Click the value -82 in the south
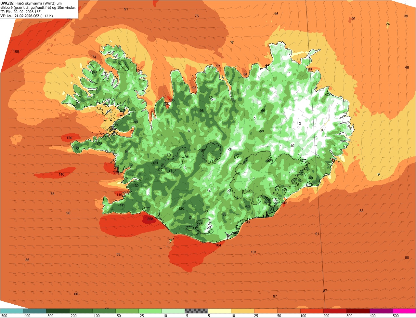 point(247,206)
